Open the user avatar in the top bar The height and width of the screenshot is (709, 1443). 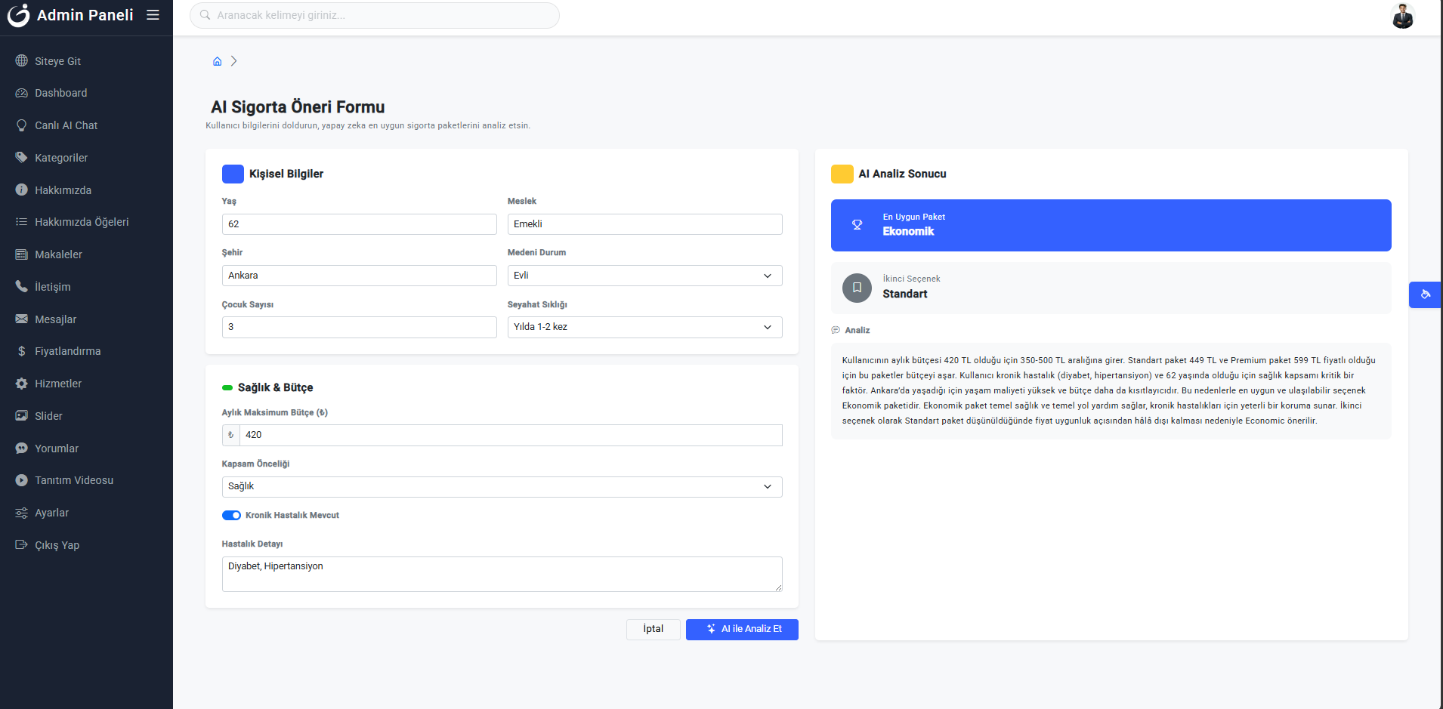[x=1403, y=16]
